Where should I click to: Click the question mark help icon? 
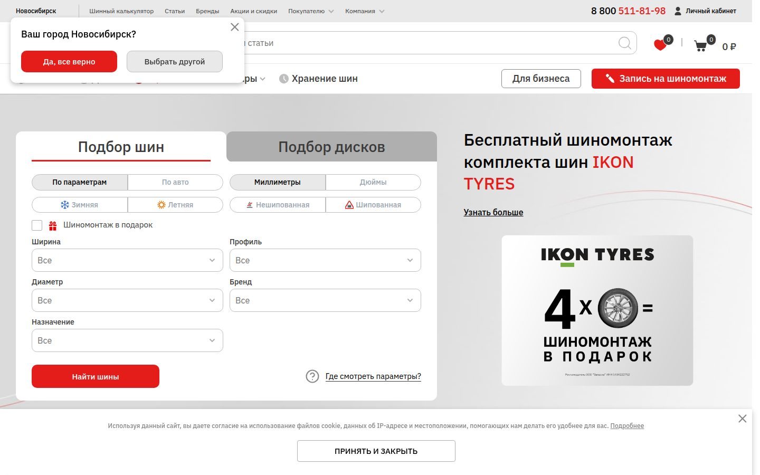point(312,376)
